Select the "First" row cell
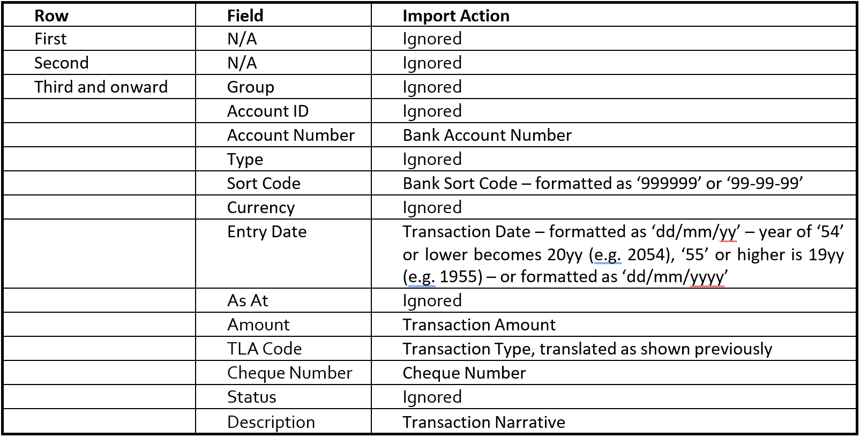This screenshot has height=437, width=860. 50,39
